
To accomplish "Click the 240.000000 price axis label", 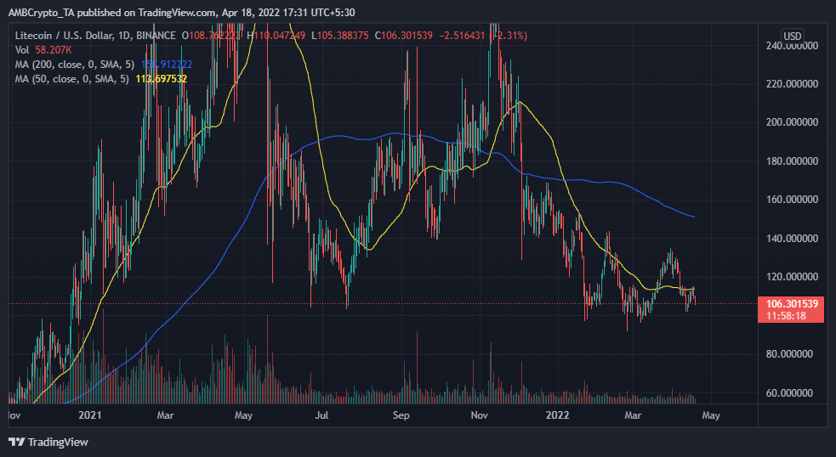I will (x=792, y=45).
